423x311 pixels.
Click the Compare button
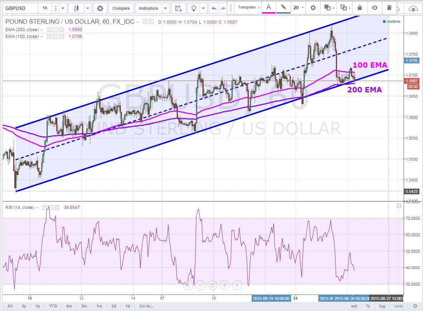coord(121,8)
